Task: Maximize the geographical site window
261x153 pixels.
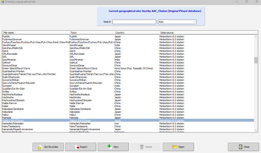Action: point(246,2)
